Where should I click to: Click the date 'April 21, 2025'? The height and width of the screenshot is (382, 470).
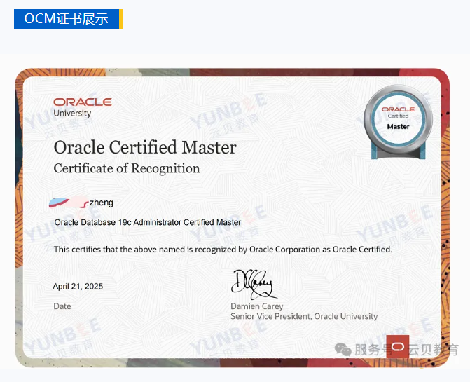pyautogui.click(x=78, y=286)
